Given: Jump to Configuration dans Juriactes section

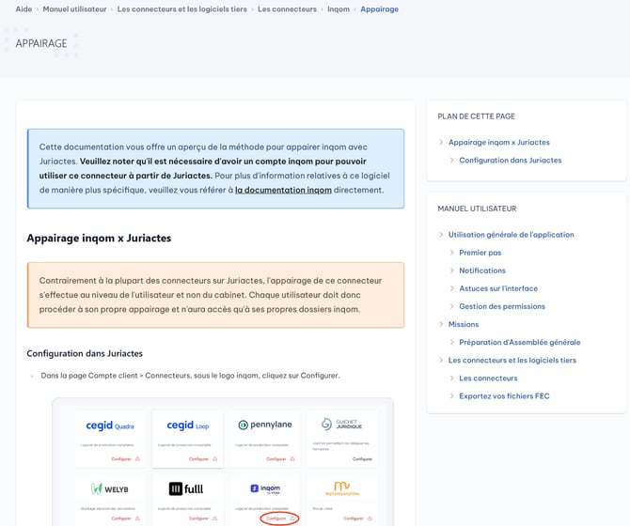Looking at the screenshot, I should pos(510,161).
